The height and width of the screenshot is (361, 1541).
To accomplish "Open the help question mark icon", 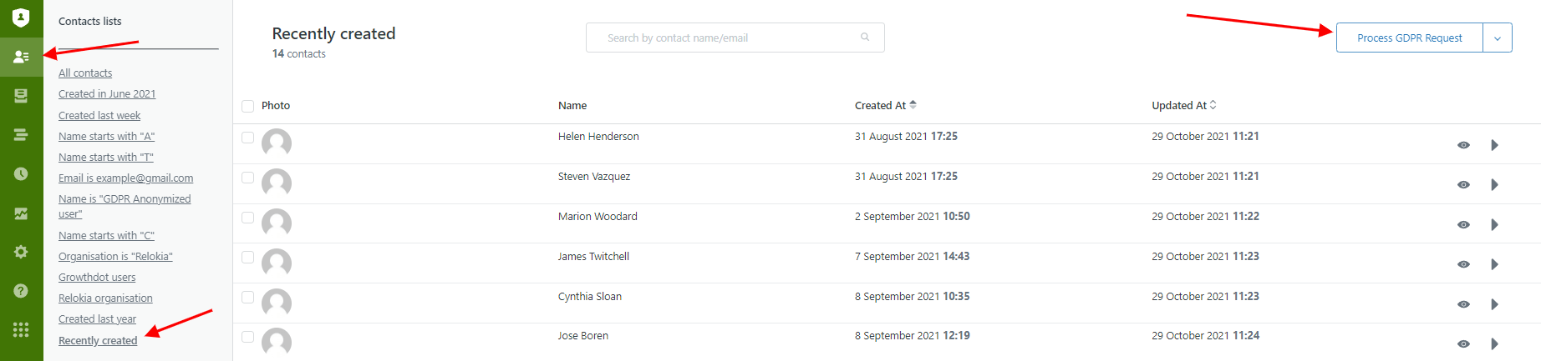I will pos(21,291).
